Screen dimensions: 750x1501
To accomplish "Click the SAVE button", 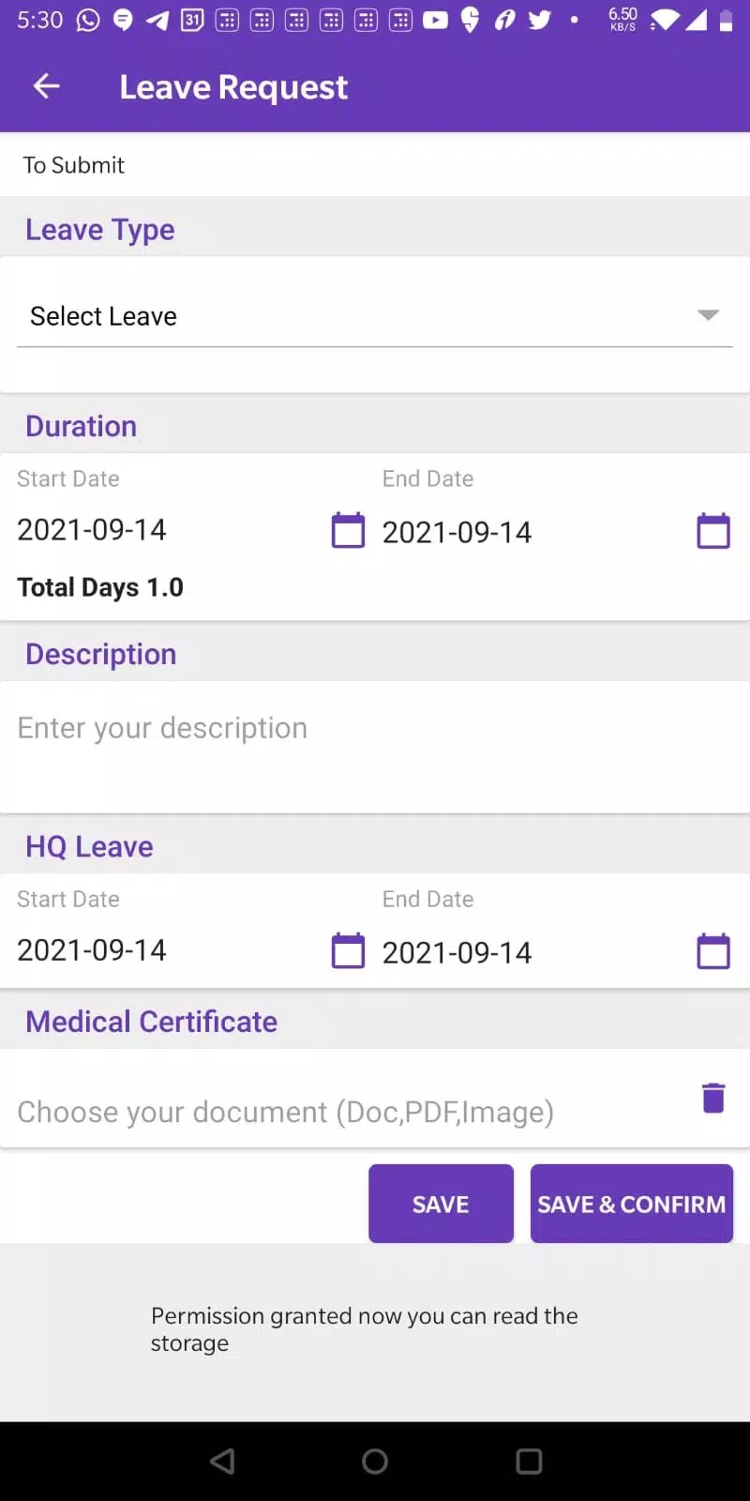I will click(441, 1204).
